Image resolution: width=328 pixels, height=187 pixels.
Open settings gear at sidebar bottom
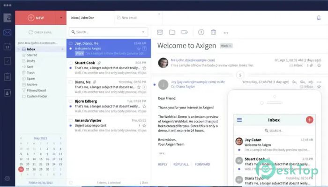point(7,178)
